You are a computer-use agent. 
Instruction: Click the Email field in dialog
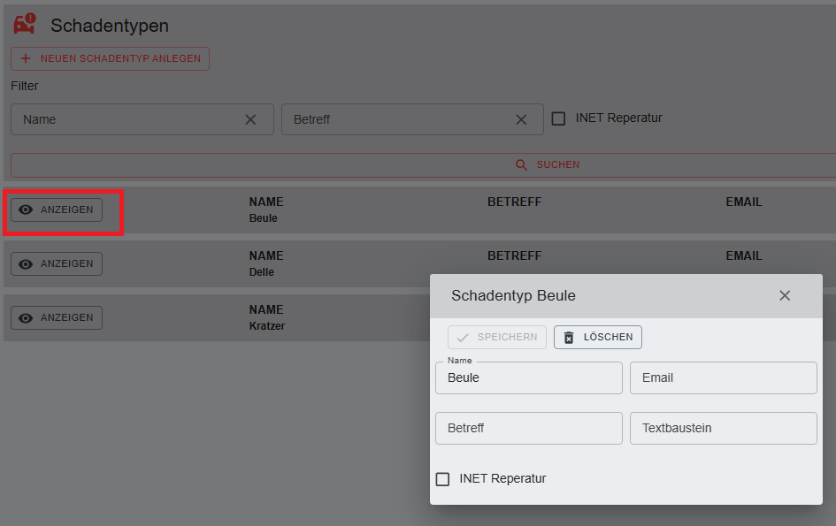723,378
